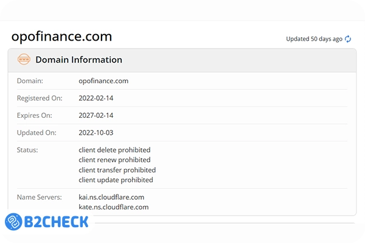
Task: Click 'client transfer prohibited' status
Action: [x=117, y=170]
